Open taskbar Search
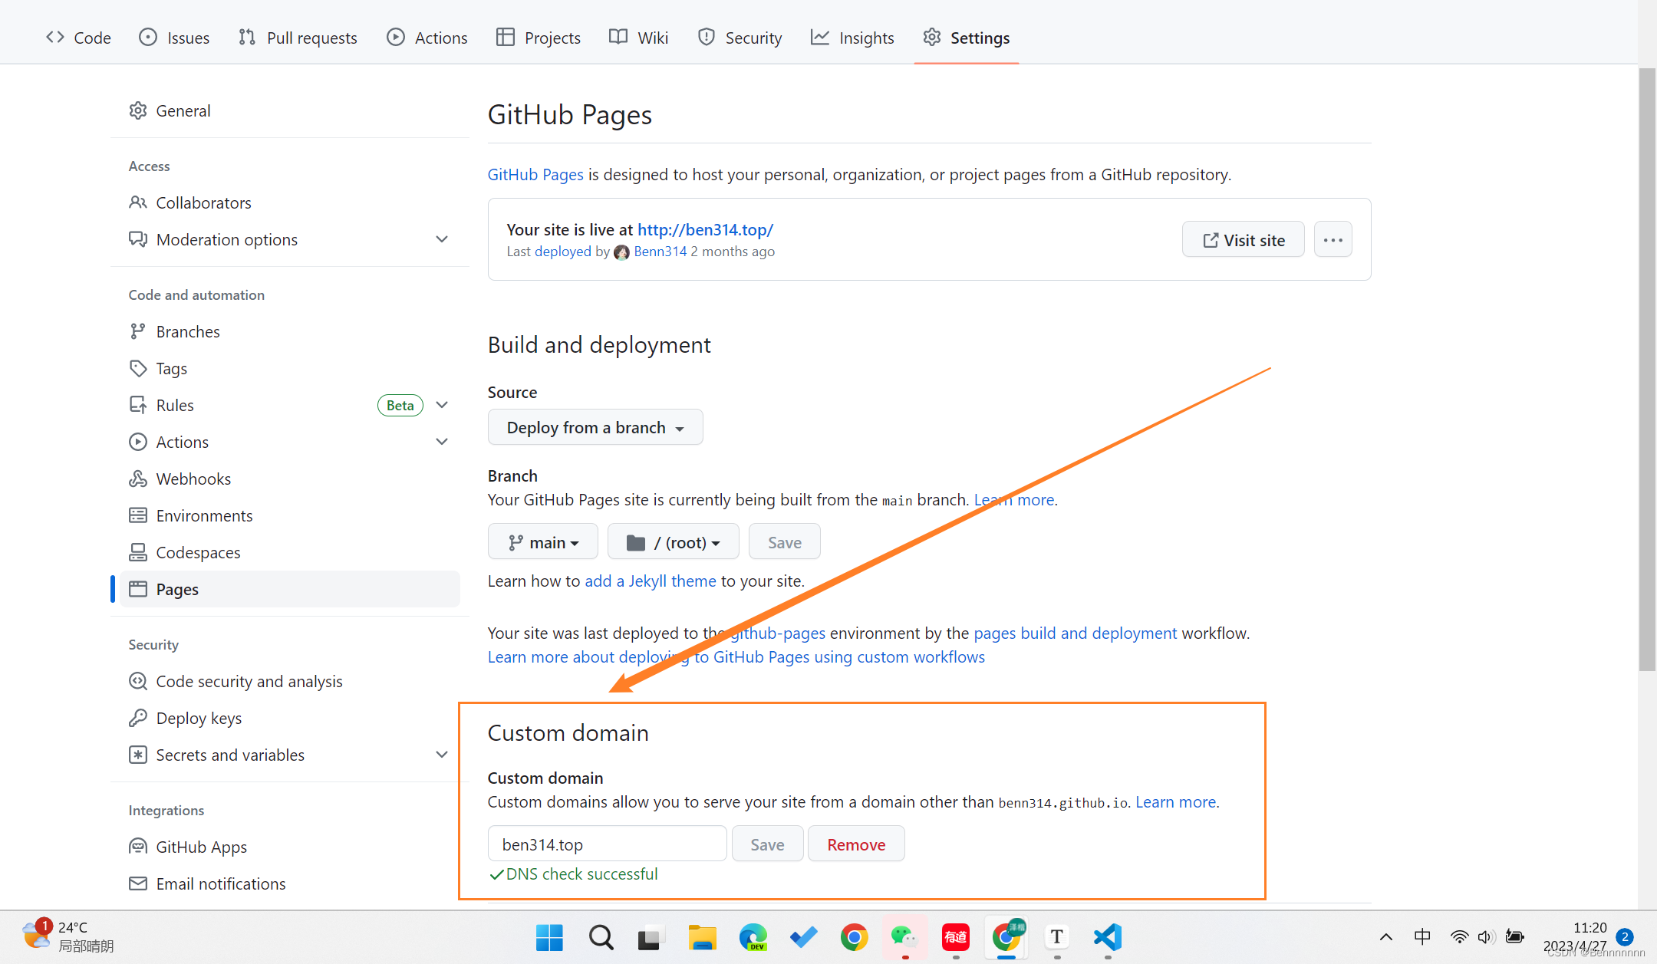 [x=601, y=937]
